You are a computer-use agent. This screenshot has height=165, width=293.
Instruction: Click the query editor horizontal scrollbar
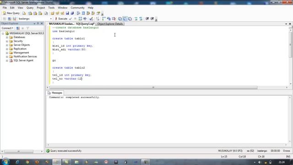coord(153,88)
